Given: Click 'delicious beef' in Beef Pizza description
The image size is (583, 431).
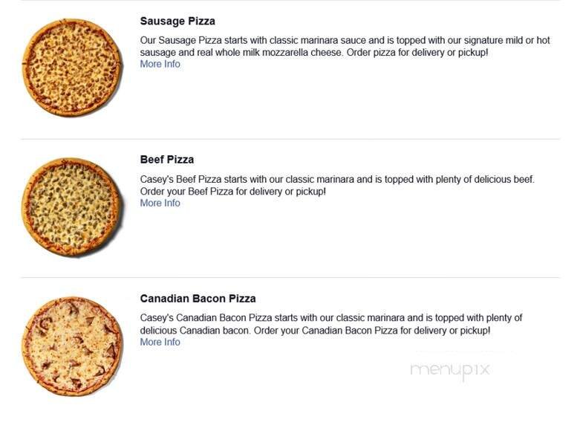Looking at the screenshot, I should pyautogui.click(x=502, y=180).
